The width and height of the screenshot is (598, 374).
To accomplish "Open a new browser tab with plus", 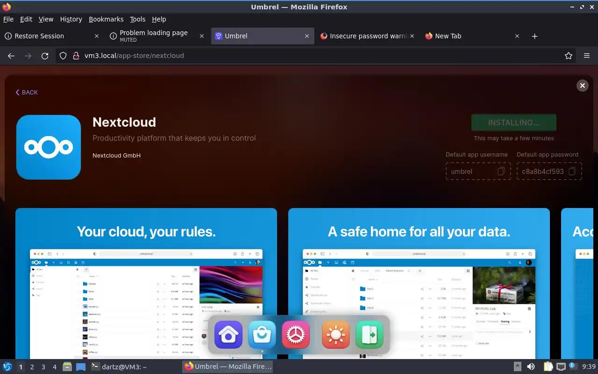I will tap(535, 36).
